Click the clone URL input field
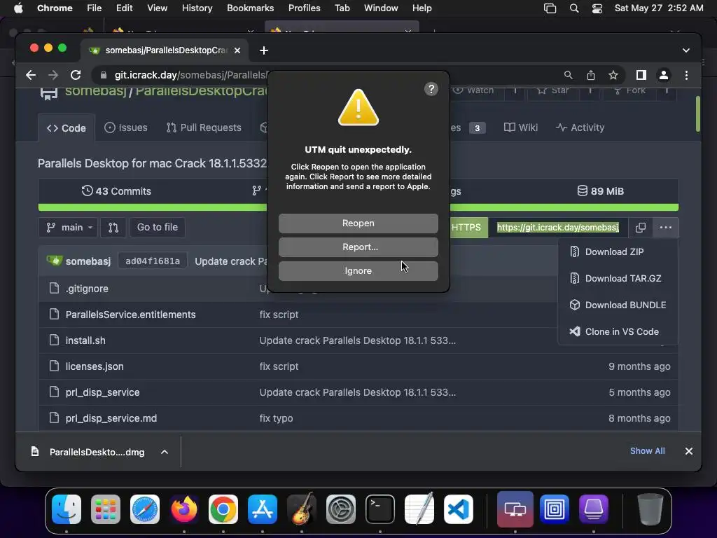This screenshot has height=538, width=717. click(558, 228)
